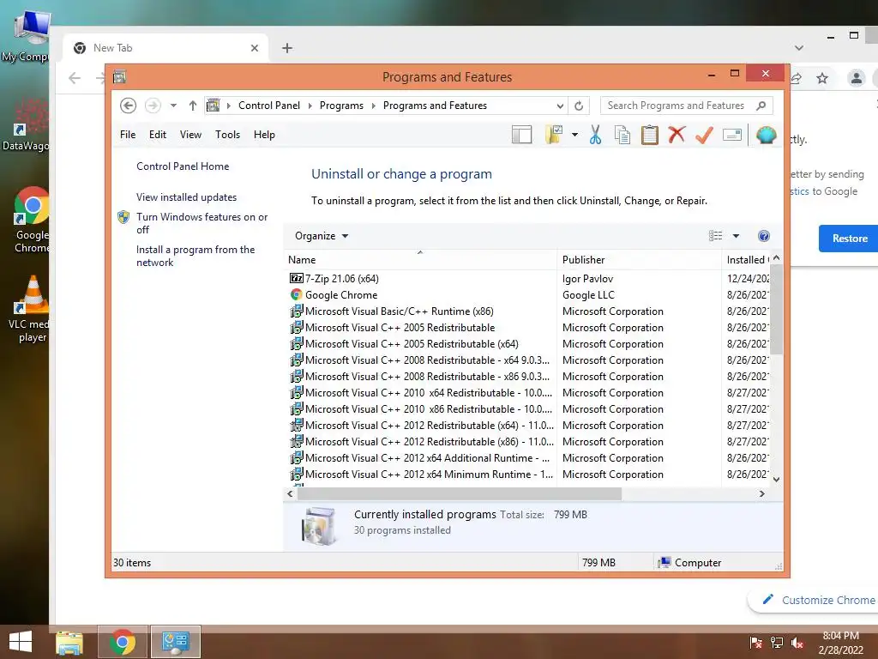878x659 pixels.
Task: Close the New Tab in Chrome
Action: point(254,48)
